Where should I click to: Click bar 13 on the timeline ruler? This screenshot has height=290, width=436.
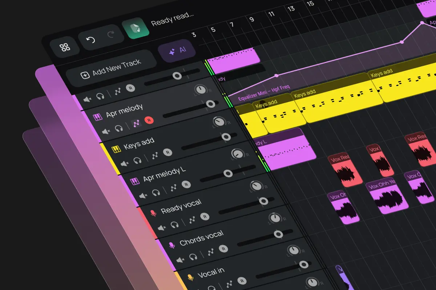point(291,9)
